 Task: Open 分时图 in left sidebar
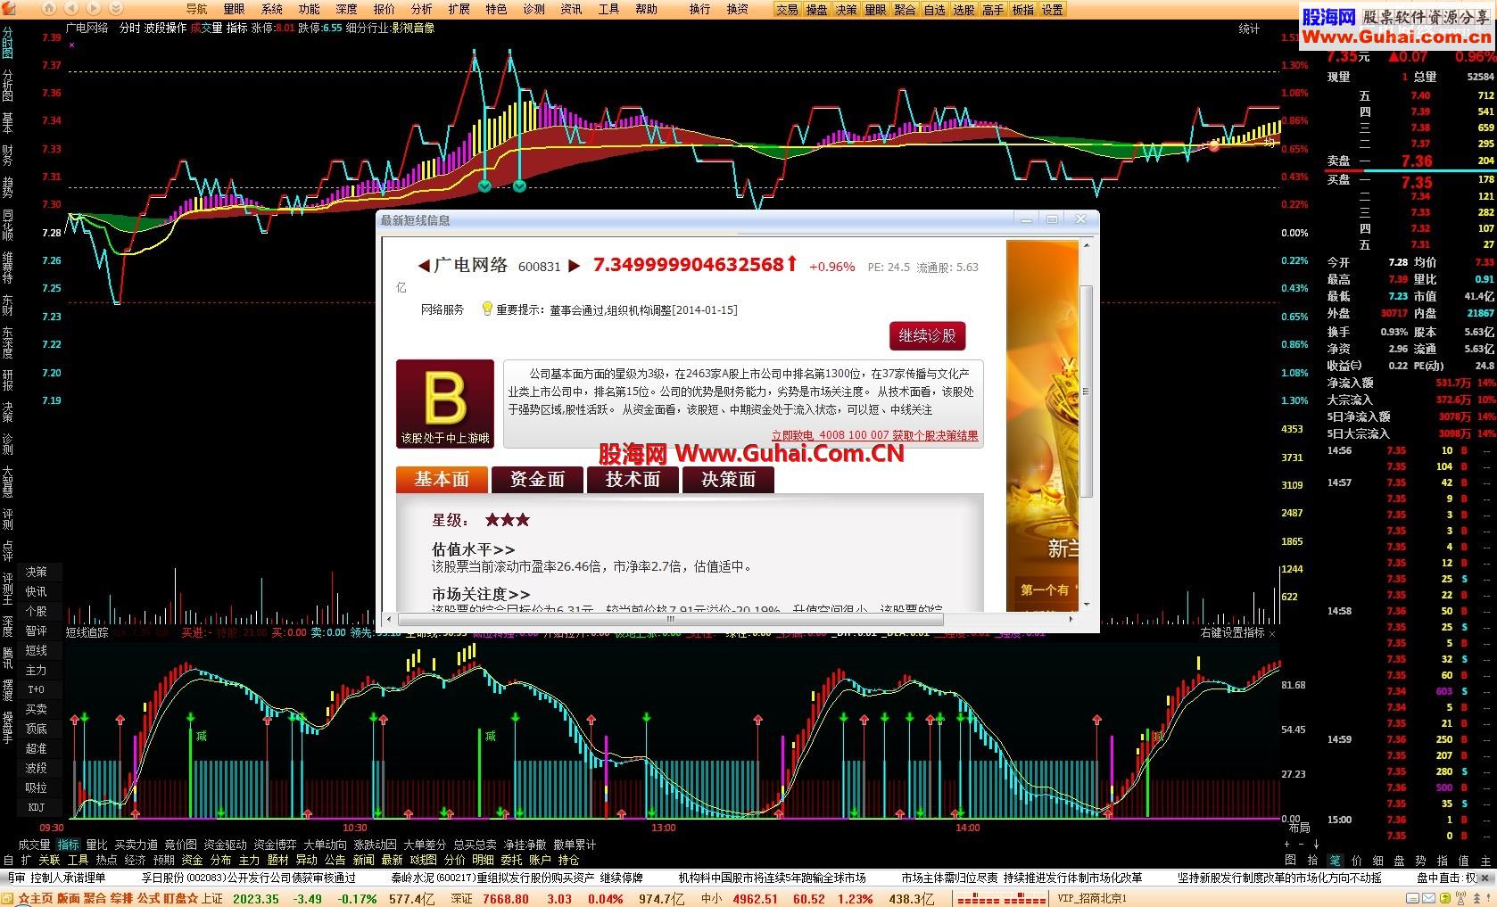(x=7, y=41)
